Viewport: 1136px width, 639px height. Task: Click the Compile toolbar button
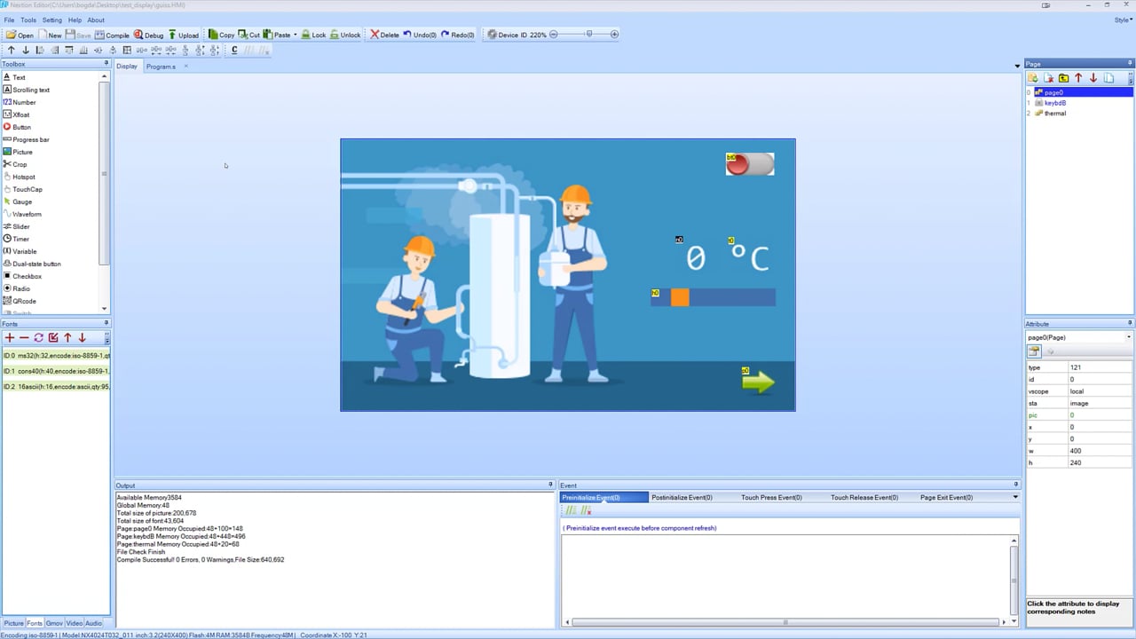pos(112,35)
